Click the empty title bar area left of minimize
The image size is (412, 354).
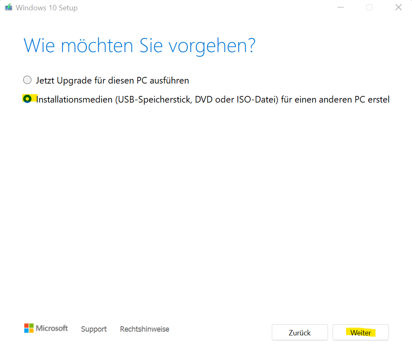click(x=207, y=7)
